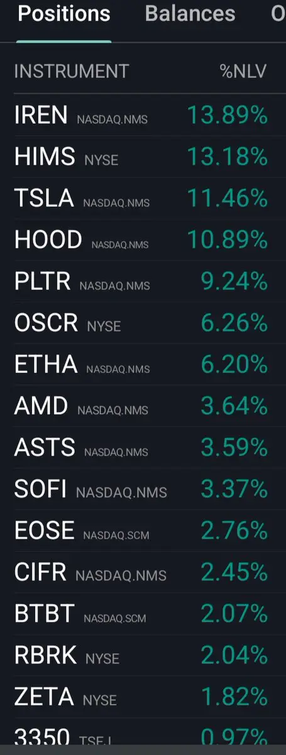The width and height of the screenshot is (286, 755).
Task: Tap the BTBT position row
Action: click(x=143, y=613)
